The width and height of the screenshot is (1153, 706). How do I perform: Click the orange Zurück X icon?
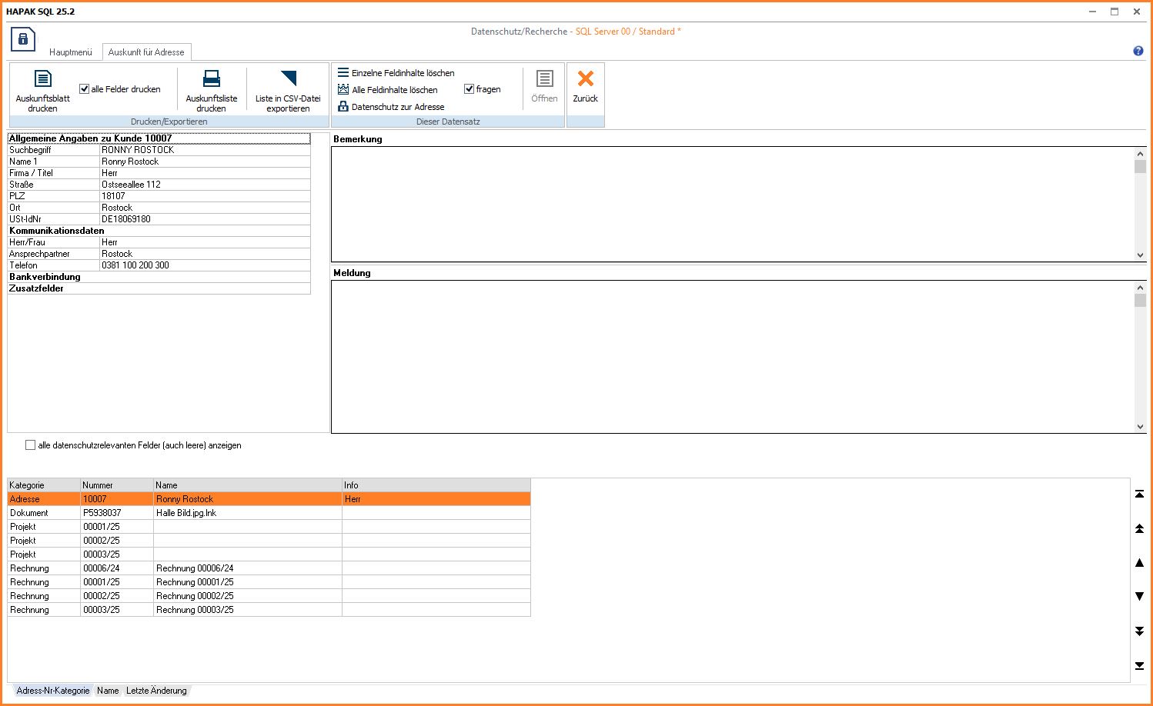585,79
